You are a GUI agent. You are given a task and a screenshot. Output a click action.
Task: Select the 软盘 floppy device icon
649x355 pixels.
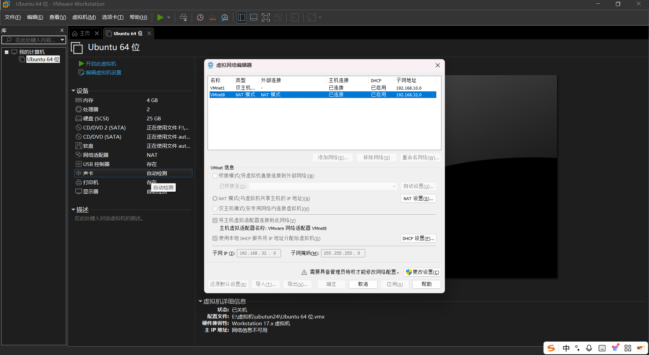78,146
